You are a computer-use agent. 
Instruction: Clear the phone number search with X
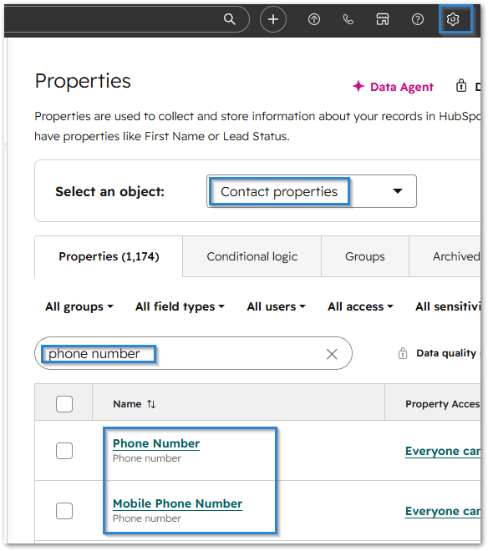click(332, 354)
